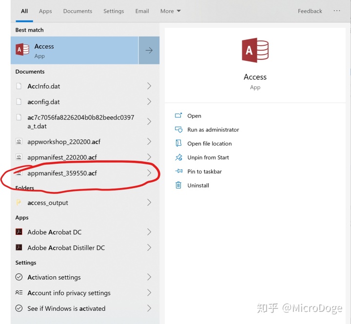The width and height of the screenshot is (351, 324).
Task: Click the Uninstall trash icon
Action: [x=178, y=185]
